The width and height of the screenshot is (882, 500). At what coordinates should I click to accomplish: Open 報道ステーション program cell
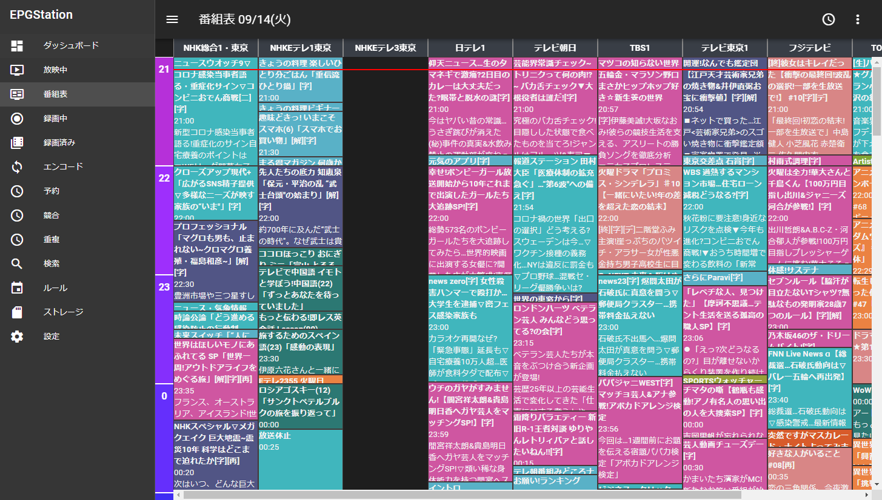(x=555, y=225)
